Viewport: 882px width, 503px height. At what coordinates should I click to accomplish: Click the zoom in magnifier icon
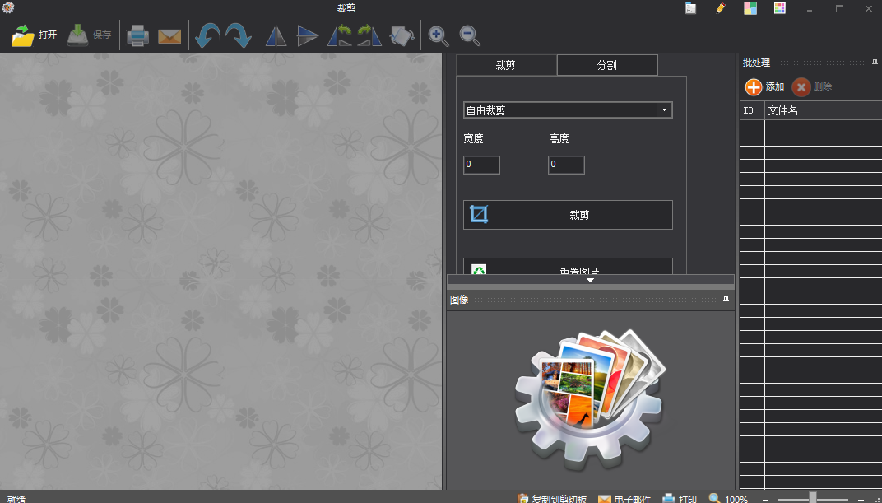click(x=439, y=35)
